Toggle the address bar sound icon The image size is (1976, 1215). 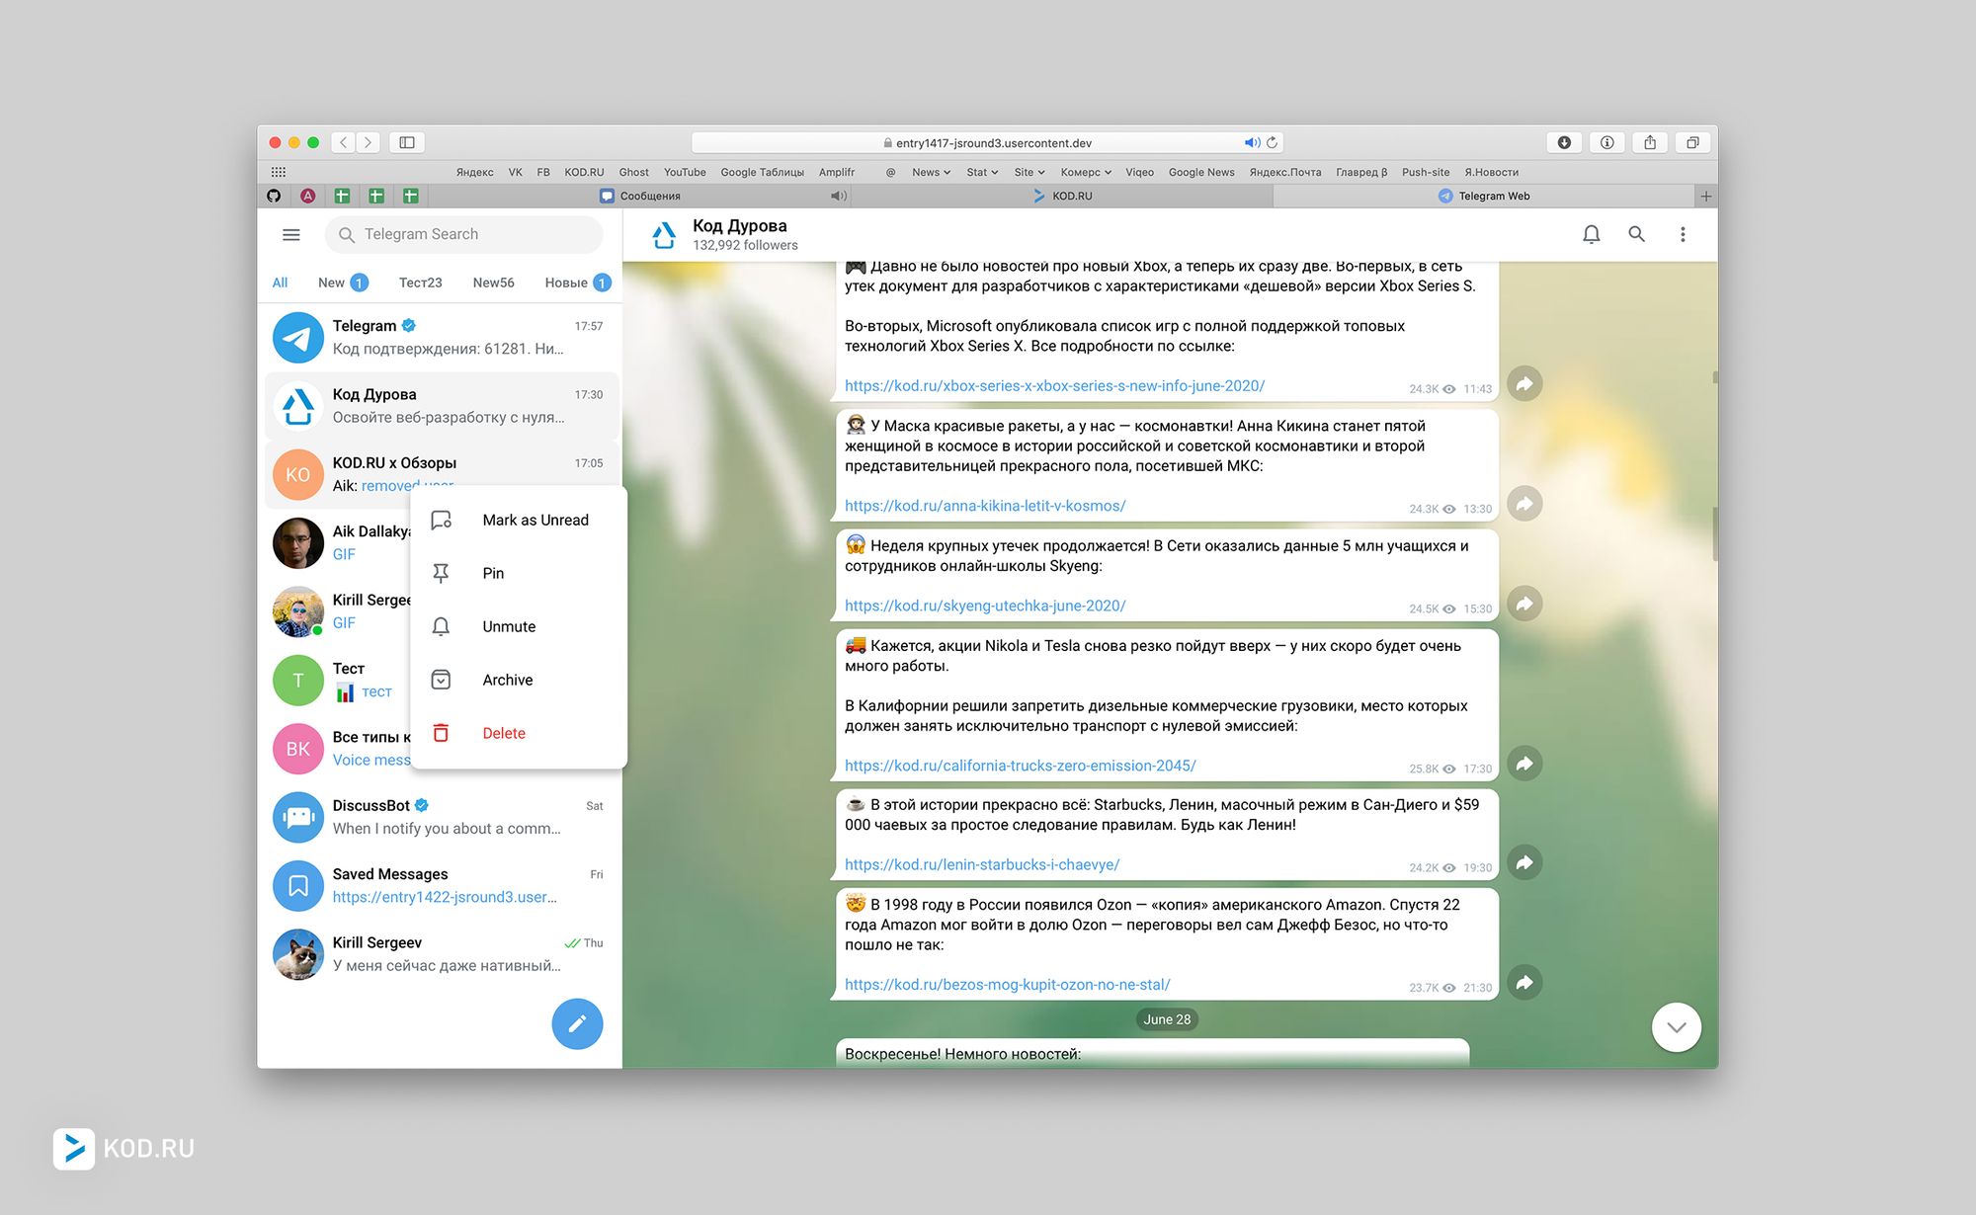1251,142
